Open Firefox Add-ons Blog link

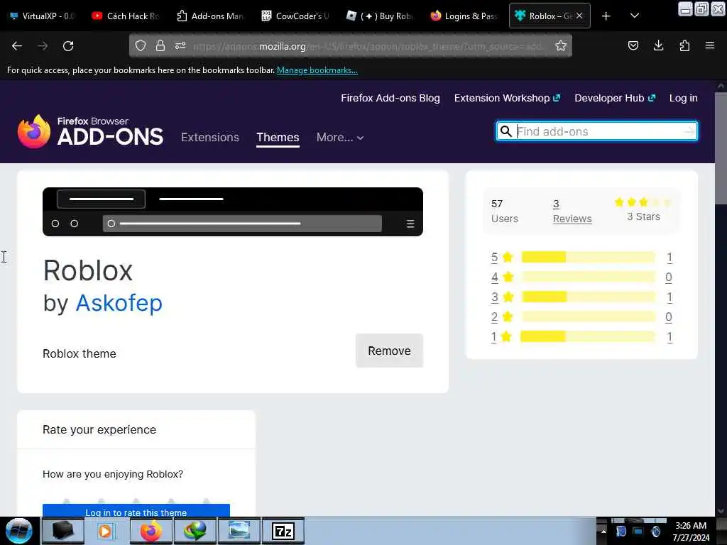390,98
